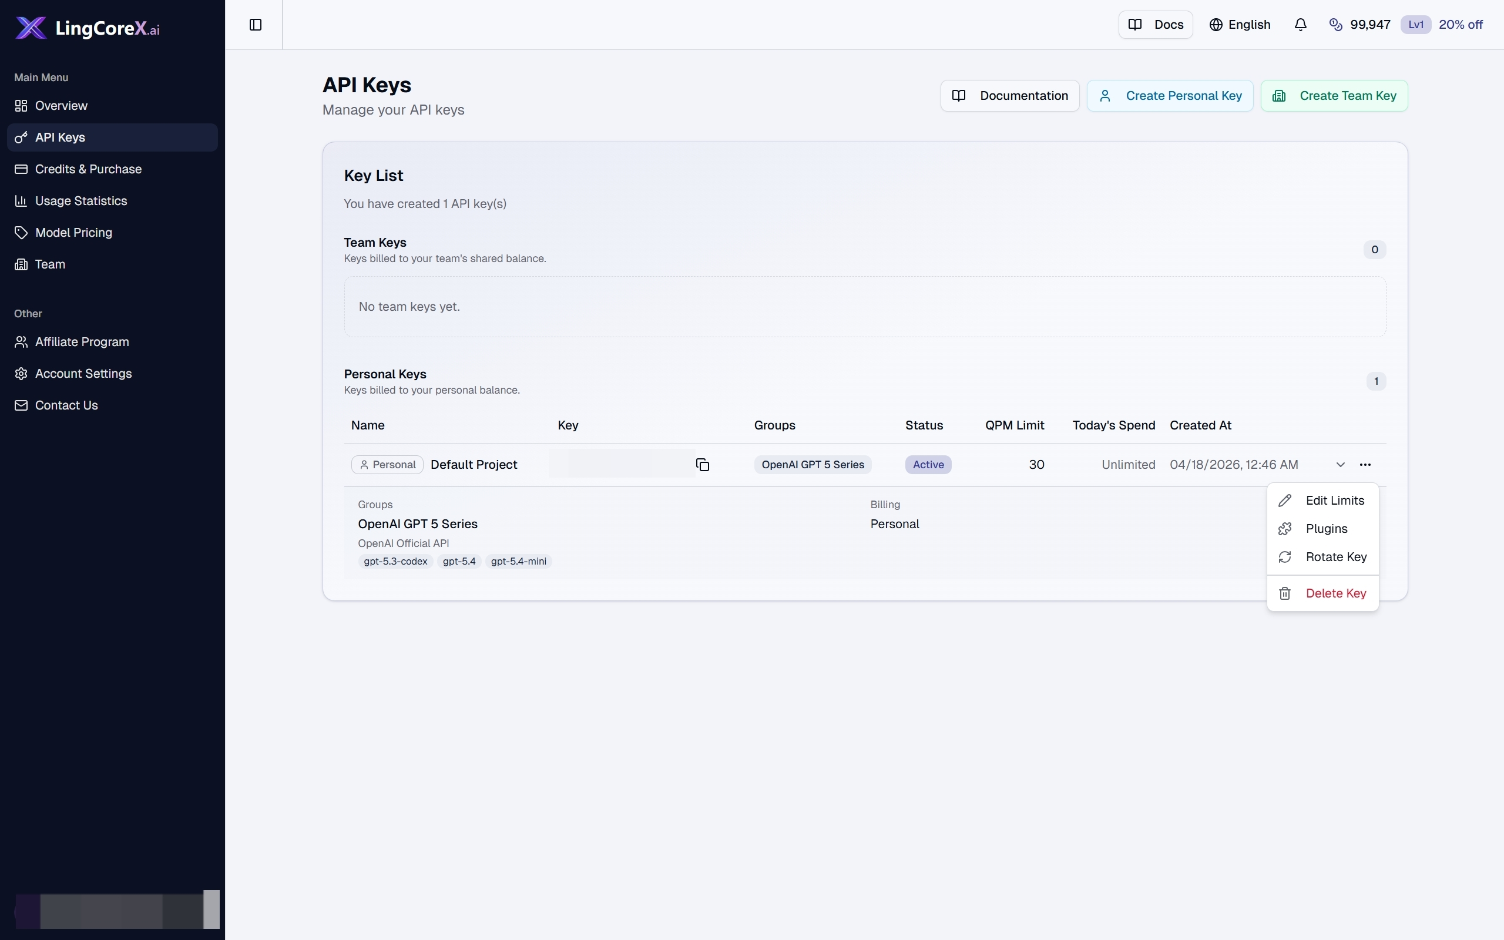
Task: Click the gpt-5.4 model chip
Action: coord(459,562)
